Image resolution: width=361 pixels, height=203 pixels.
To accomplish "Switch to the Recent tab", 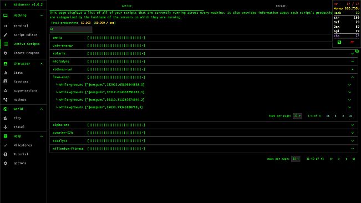I will [x=281, y=6].
